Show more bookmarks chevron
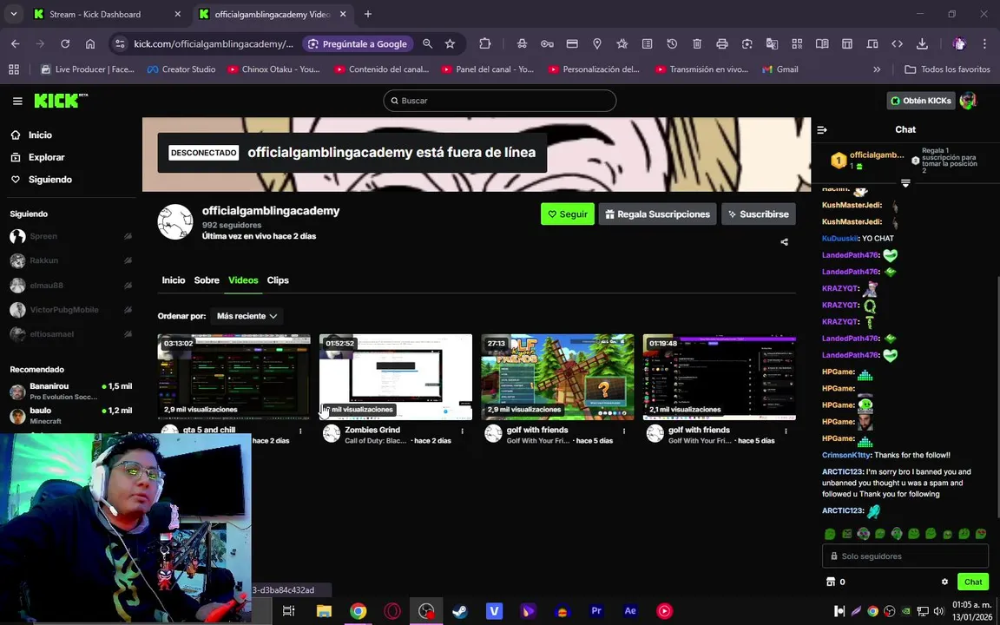Viewport: 1000px width, 625px height. [877, 69]
